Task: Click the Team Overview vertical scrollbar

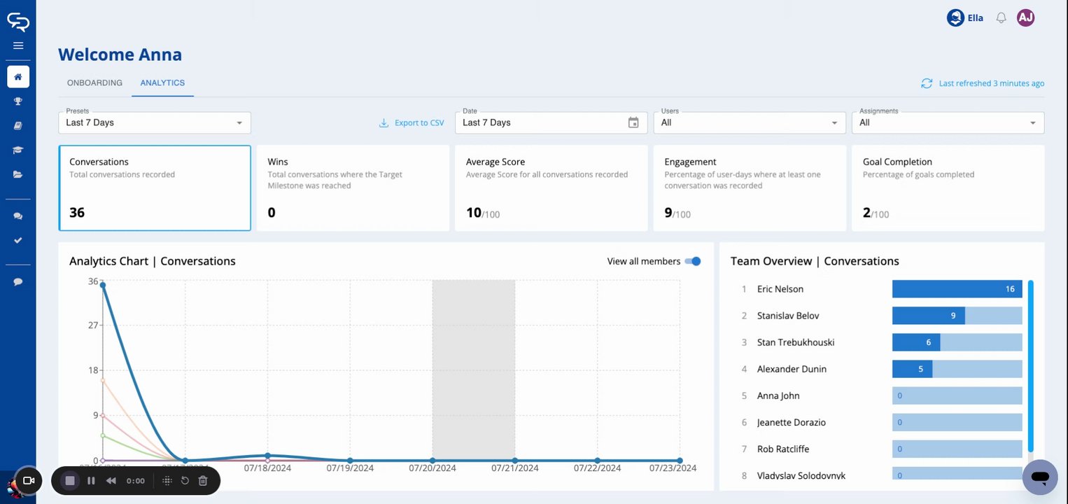Action: [x=1030, y=365]
